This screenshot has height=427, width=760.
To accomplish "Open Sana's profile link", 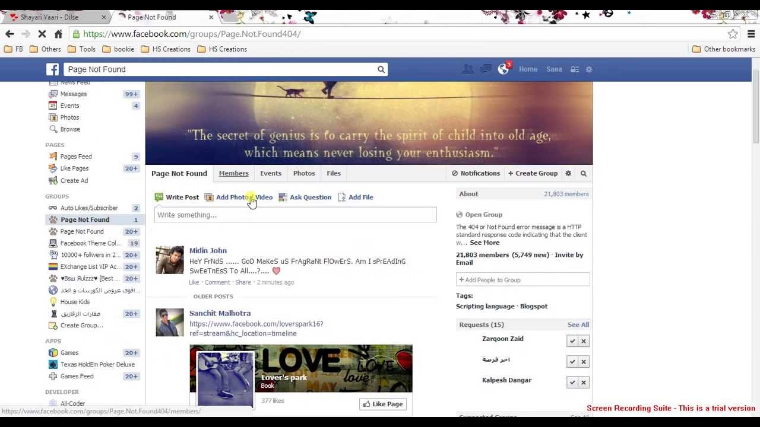I will [554, 69].
